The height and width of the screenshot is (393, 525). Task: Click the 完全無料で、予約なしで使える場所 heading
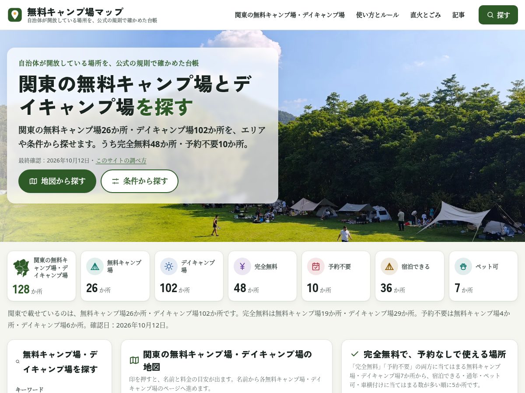(435, 354)
